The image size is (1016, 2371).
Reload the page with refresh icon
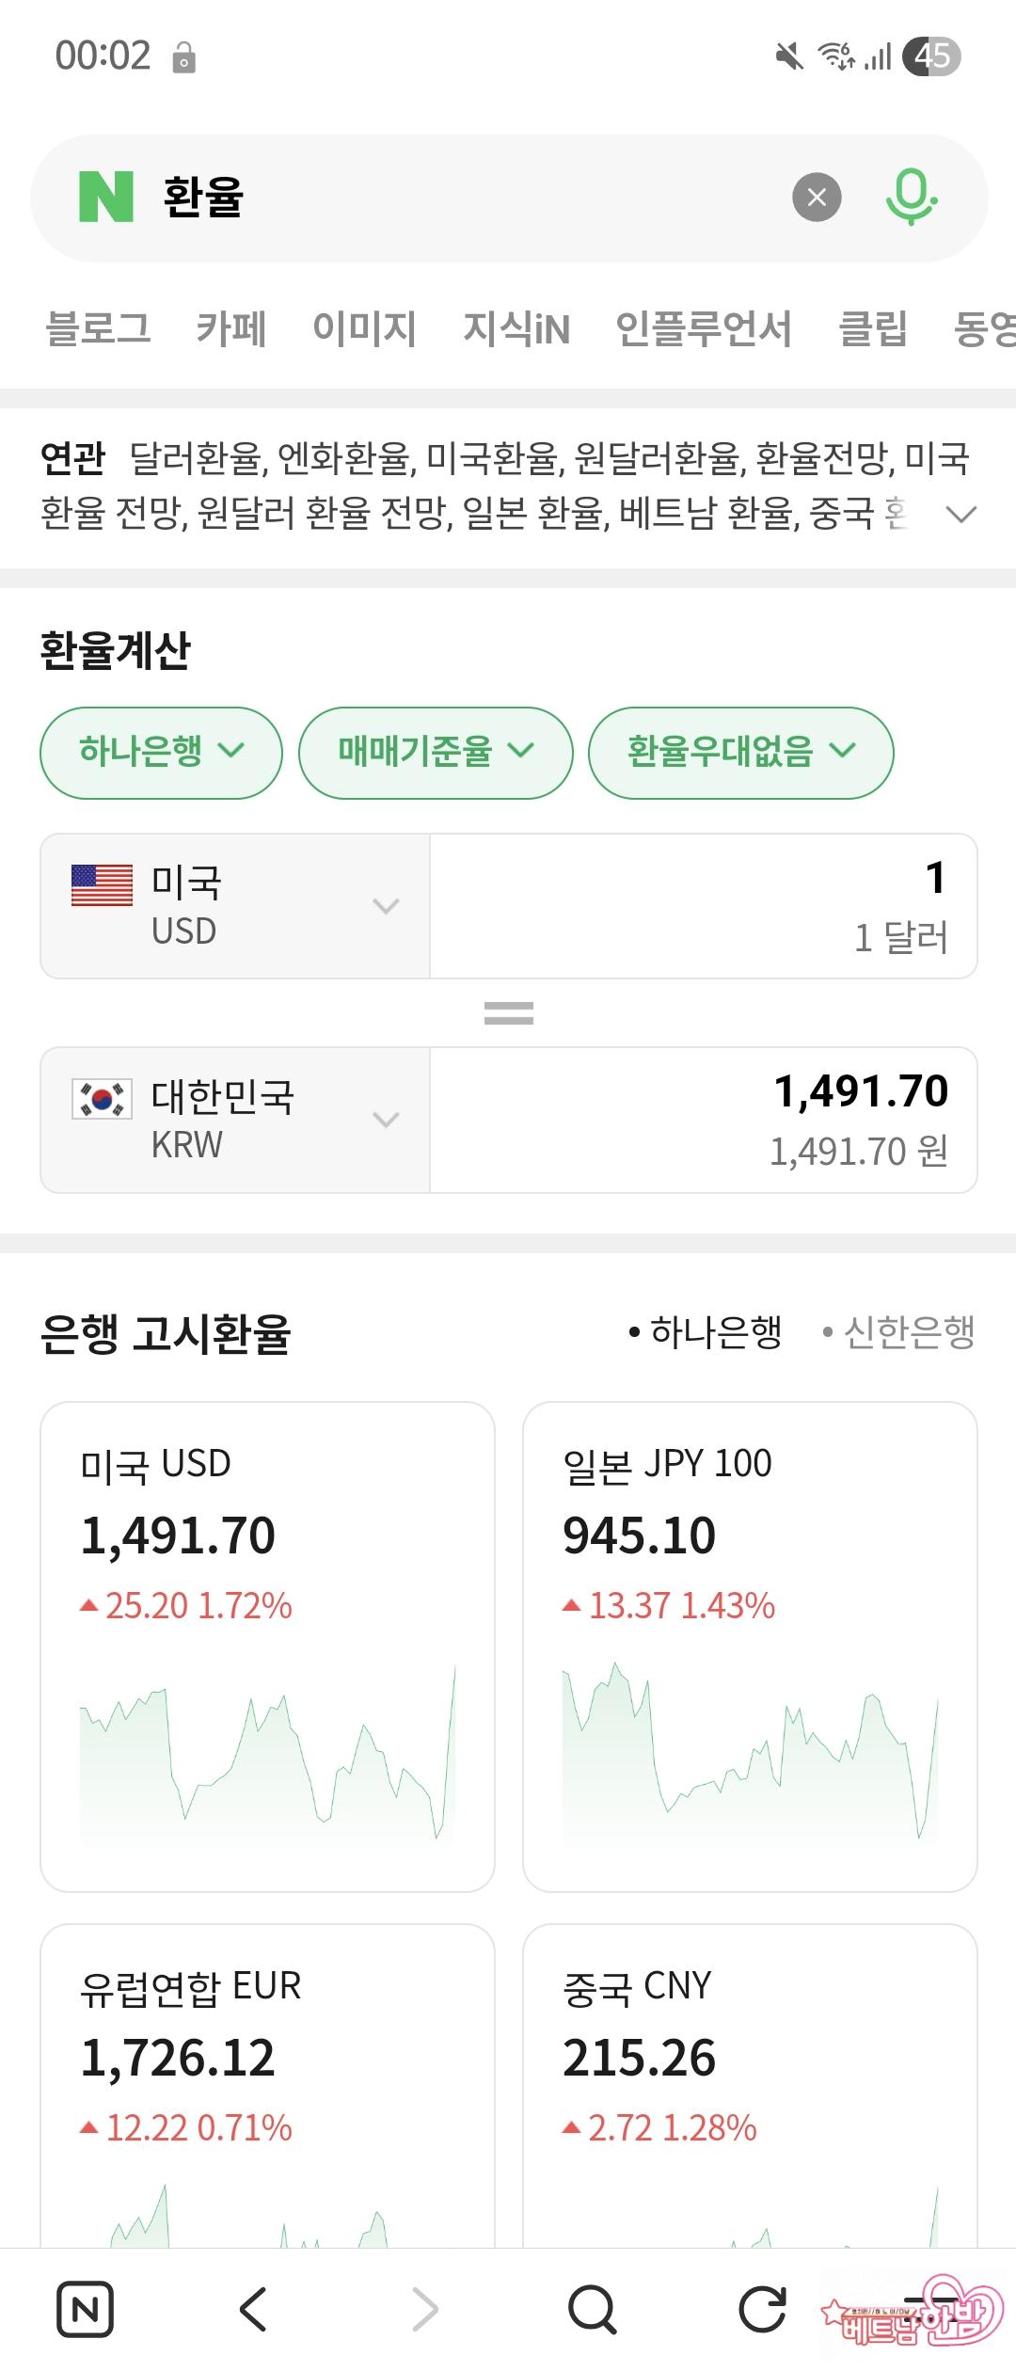[762, 2309]
